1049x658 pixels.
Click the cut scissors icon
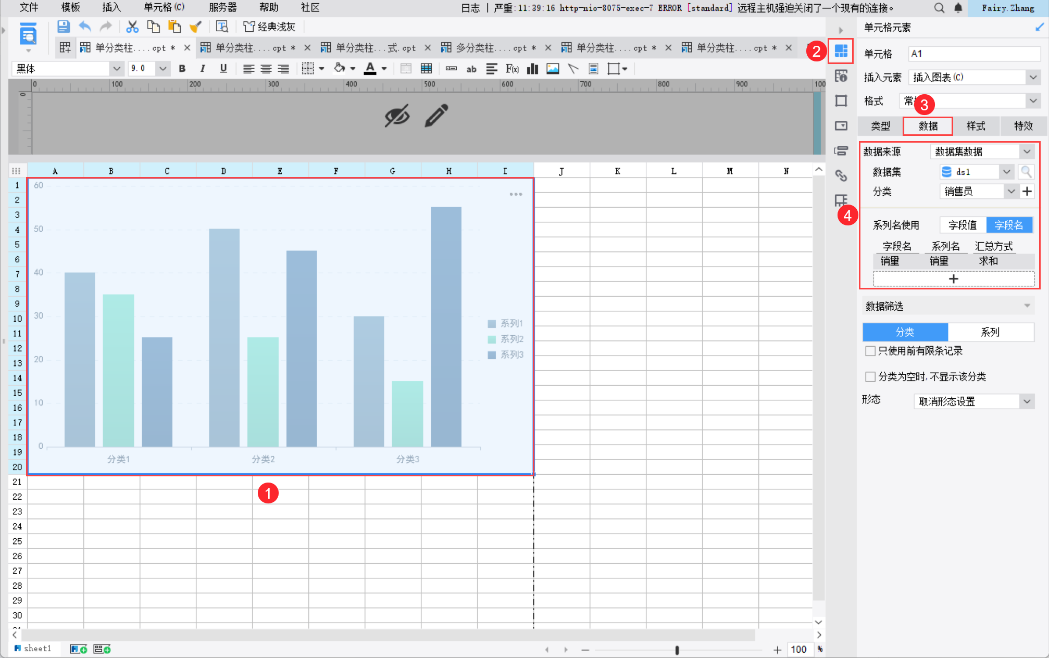132,27
